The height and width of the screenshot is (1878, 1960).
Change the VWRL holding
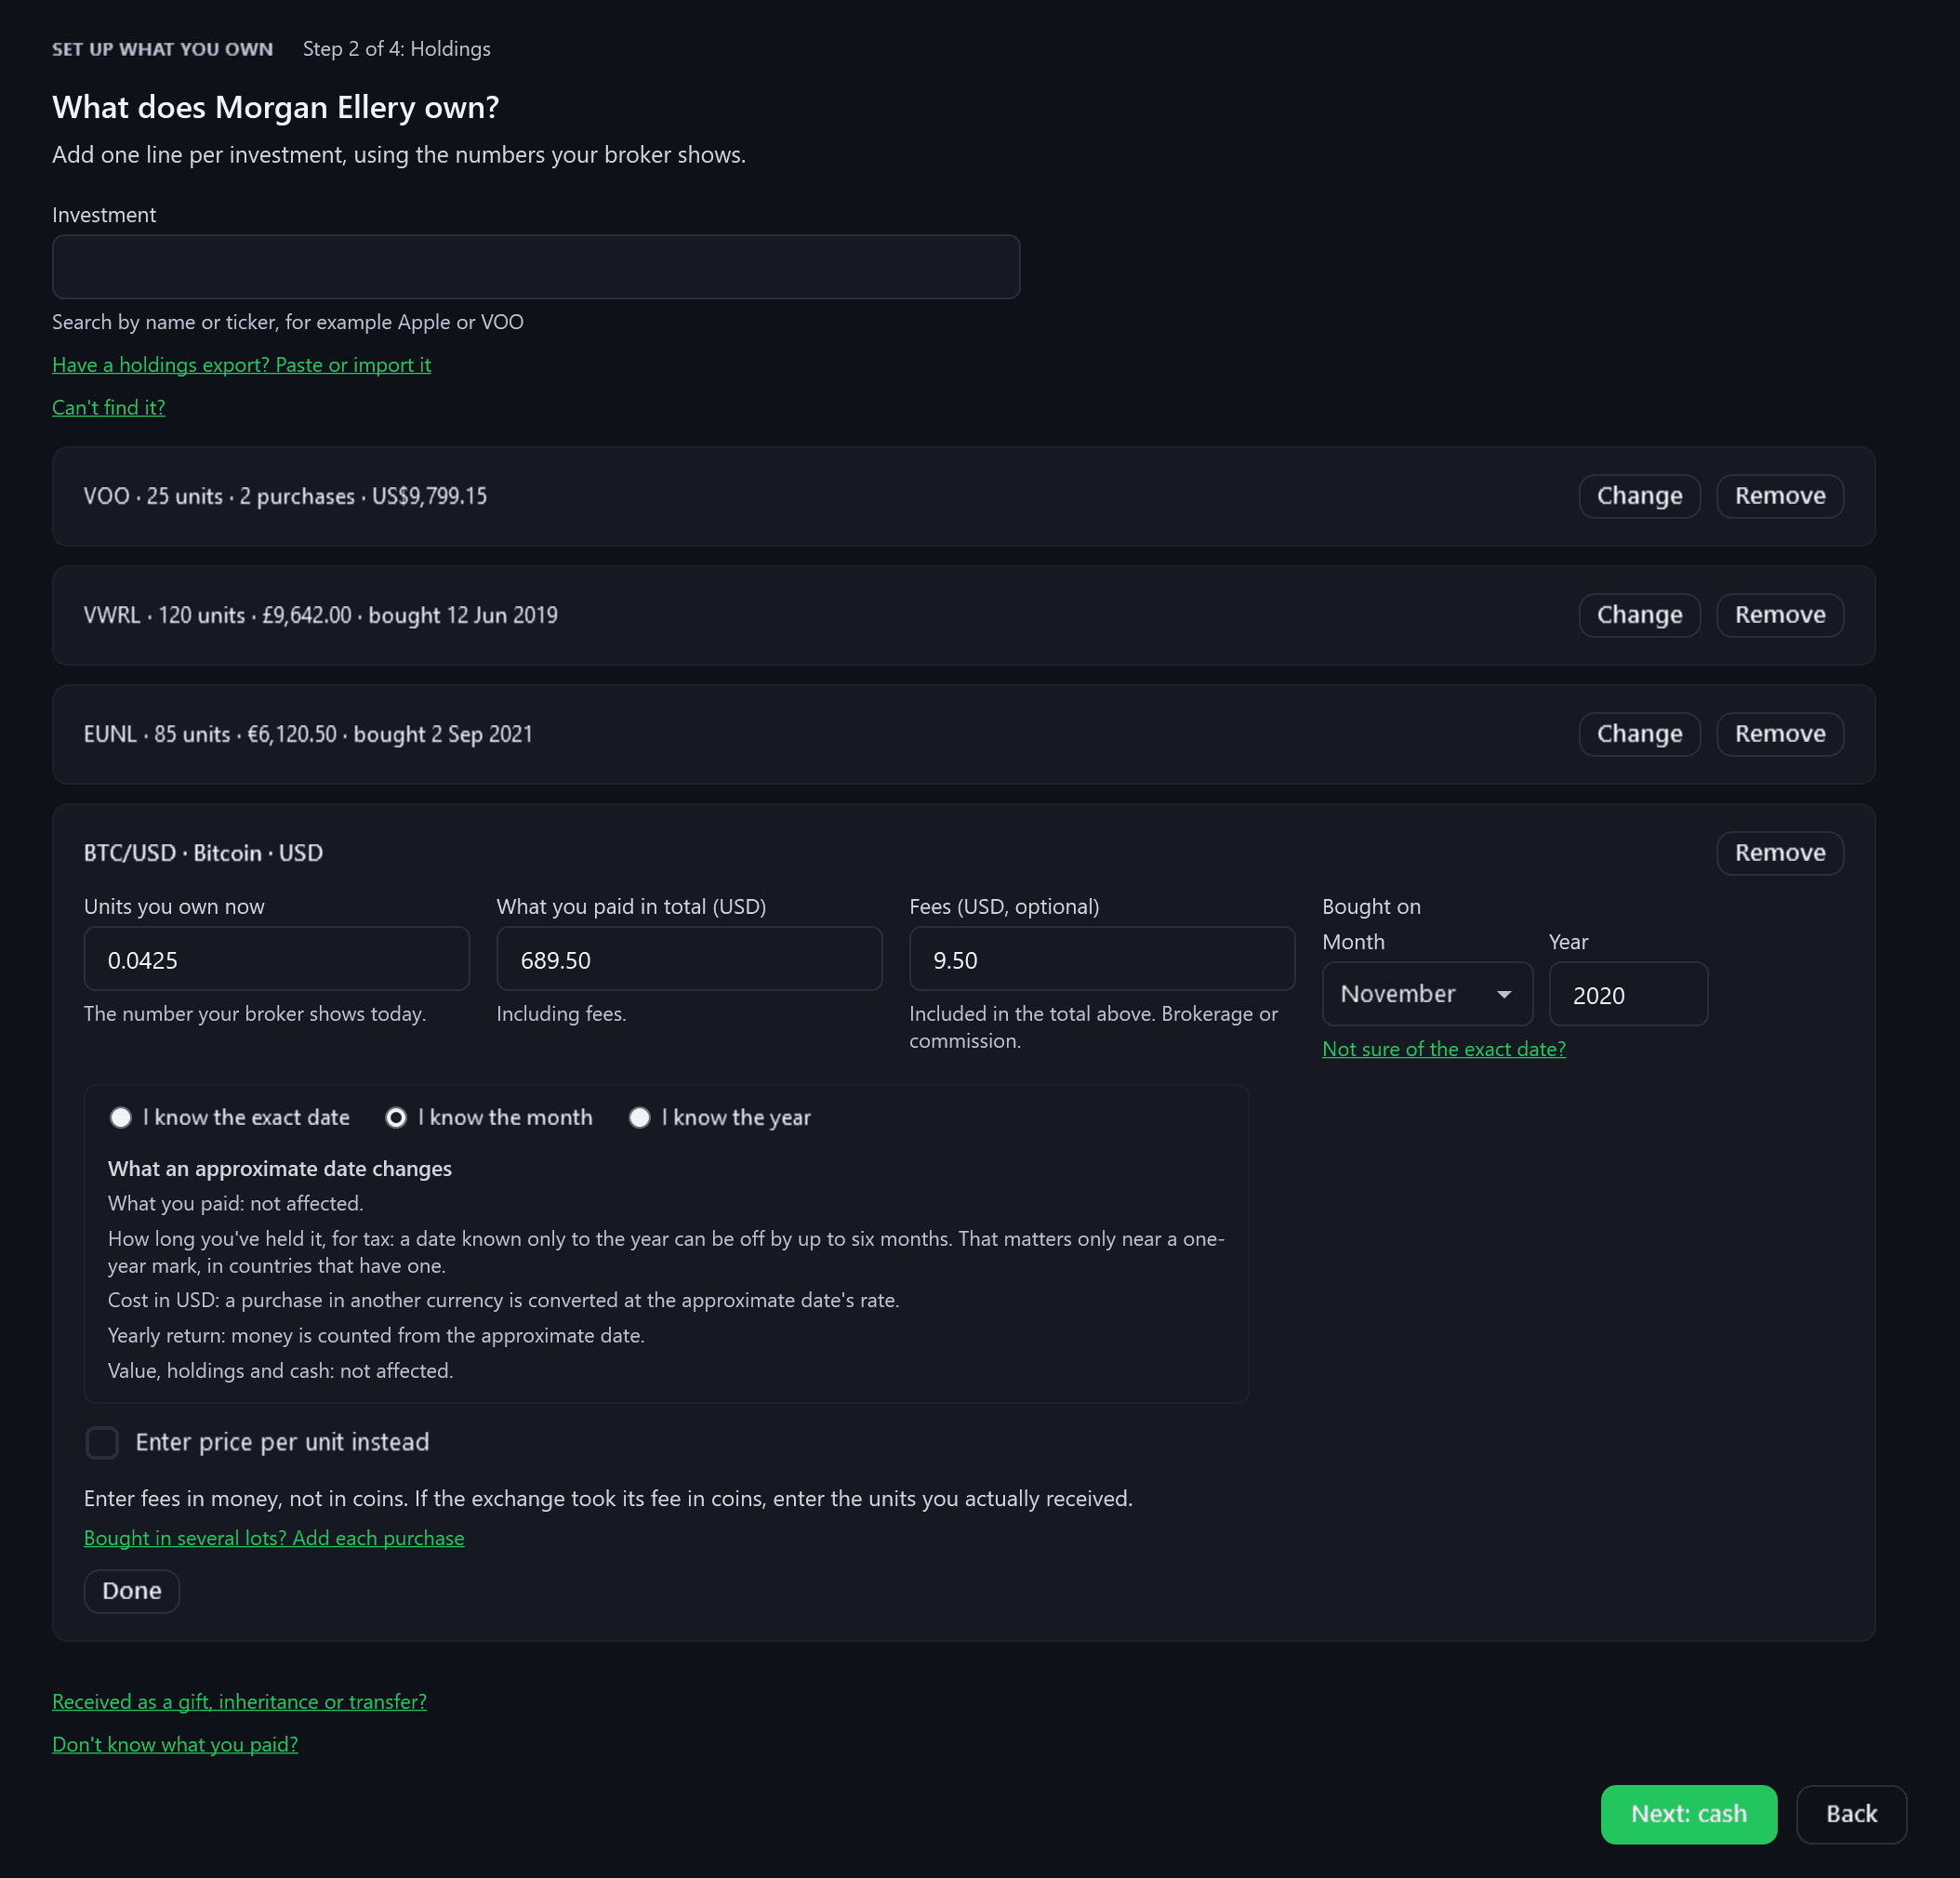click(x=1639, y=615)
